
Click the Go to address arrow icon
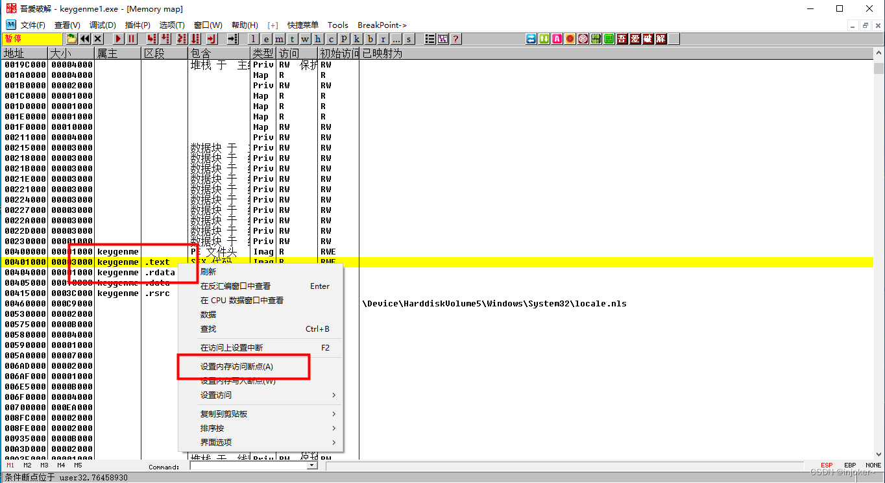coord(232,39)
